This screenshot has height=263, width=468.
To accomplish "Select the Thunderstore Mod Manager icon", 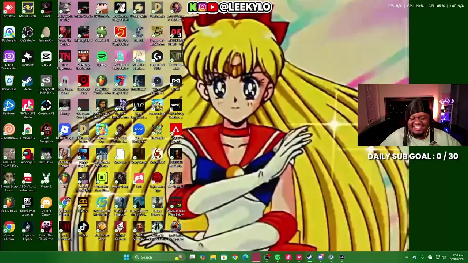I will click(x=102, y=206).
